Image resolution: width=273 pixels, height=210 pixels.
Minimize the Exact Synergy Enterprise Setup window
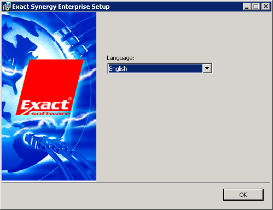pos(247,7)
